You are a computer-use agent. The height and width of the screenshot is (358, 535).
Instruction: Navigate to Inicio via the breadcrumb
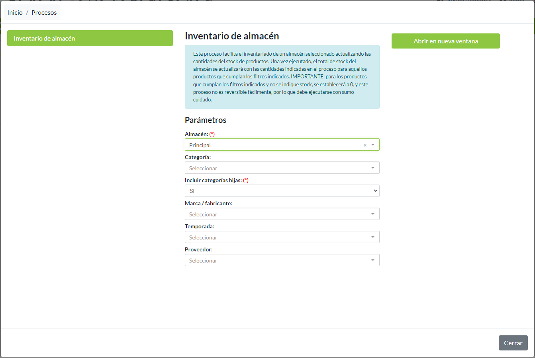coord(15,12)
